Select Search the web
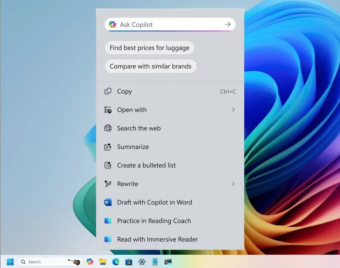 pos(170,128)
